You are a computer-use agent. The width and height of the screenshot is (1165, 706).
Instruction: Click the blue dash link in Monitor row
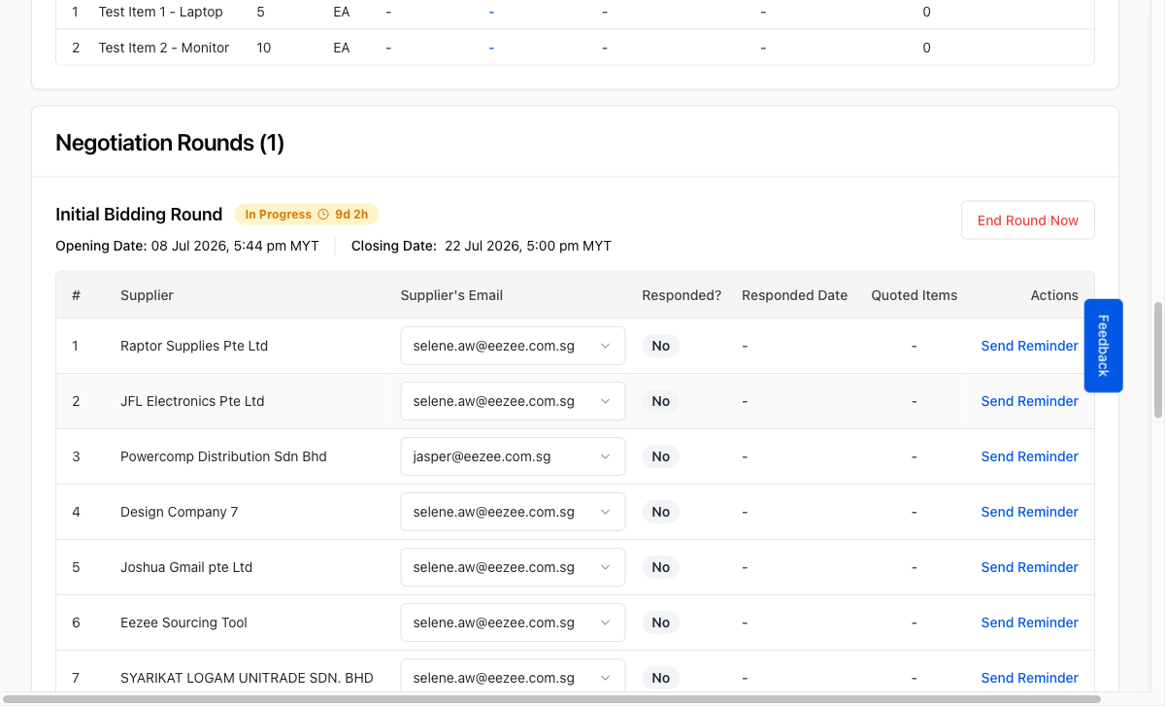pos(491,48)
